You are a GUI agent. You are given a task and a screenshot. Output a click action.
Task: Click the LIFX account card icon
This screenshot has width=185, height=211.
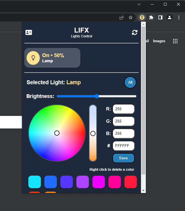pyautogui.click(x=29, y=33)
